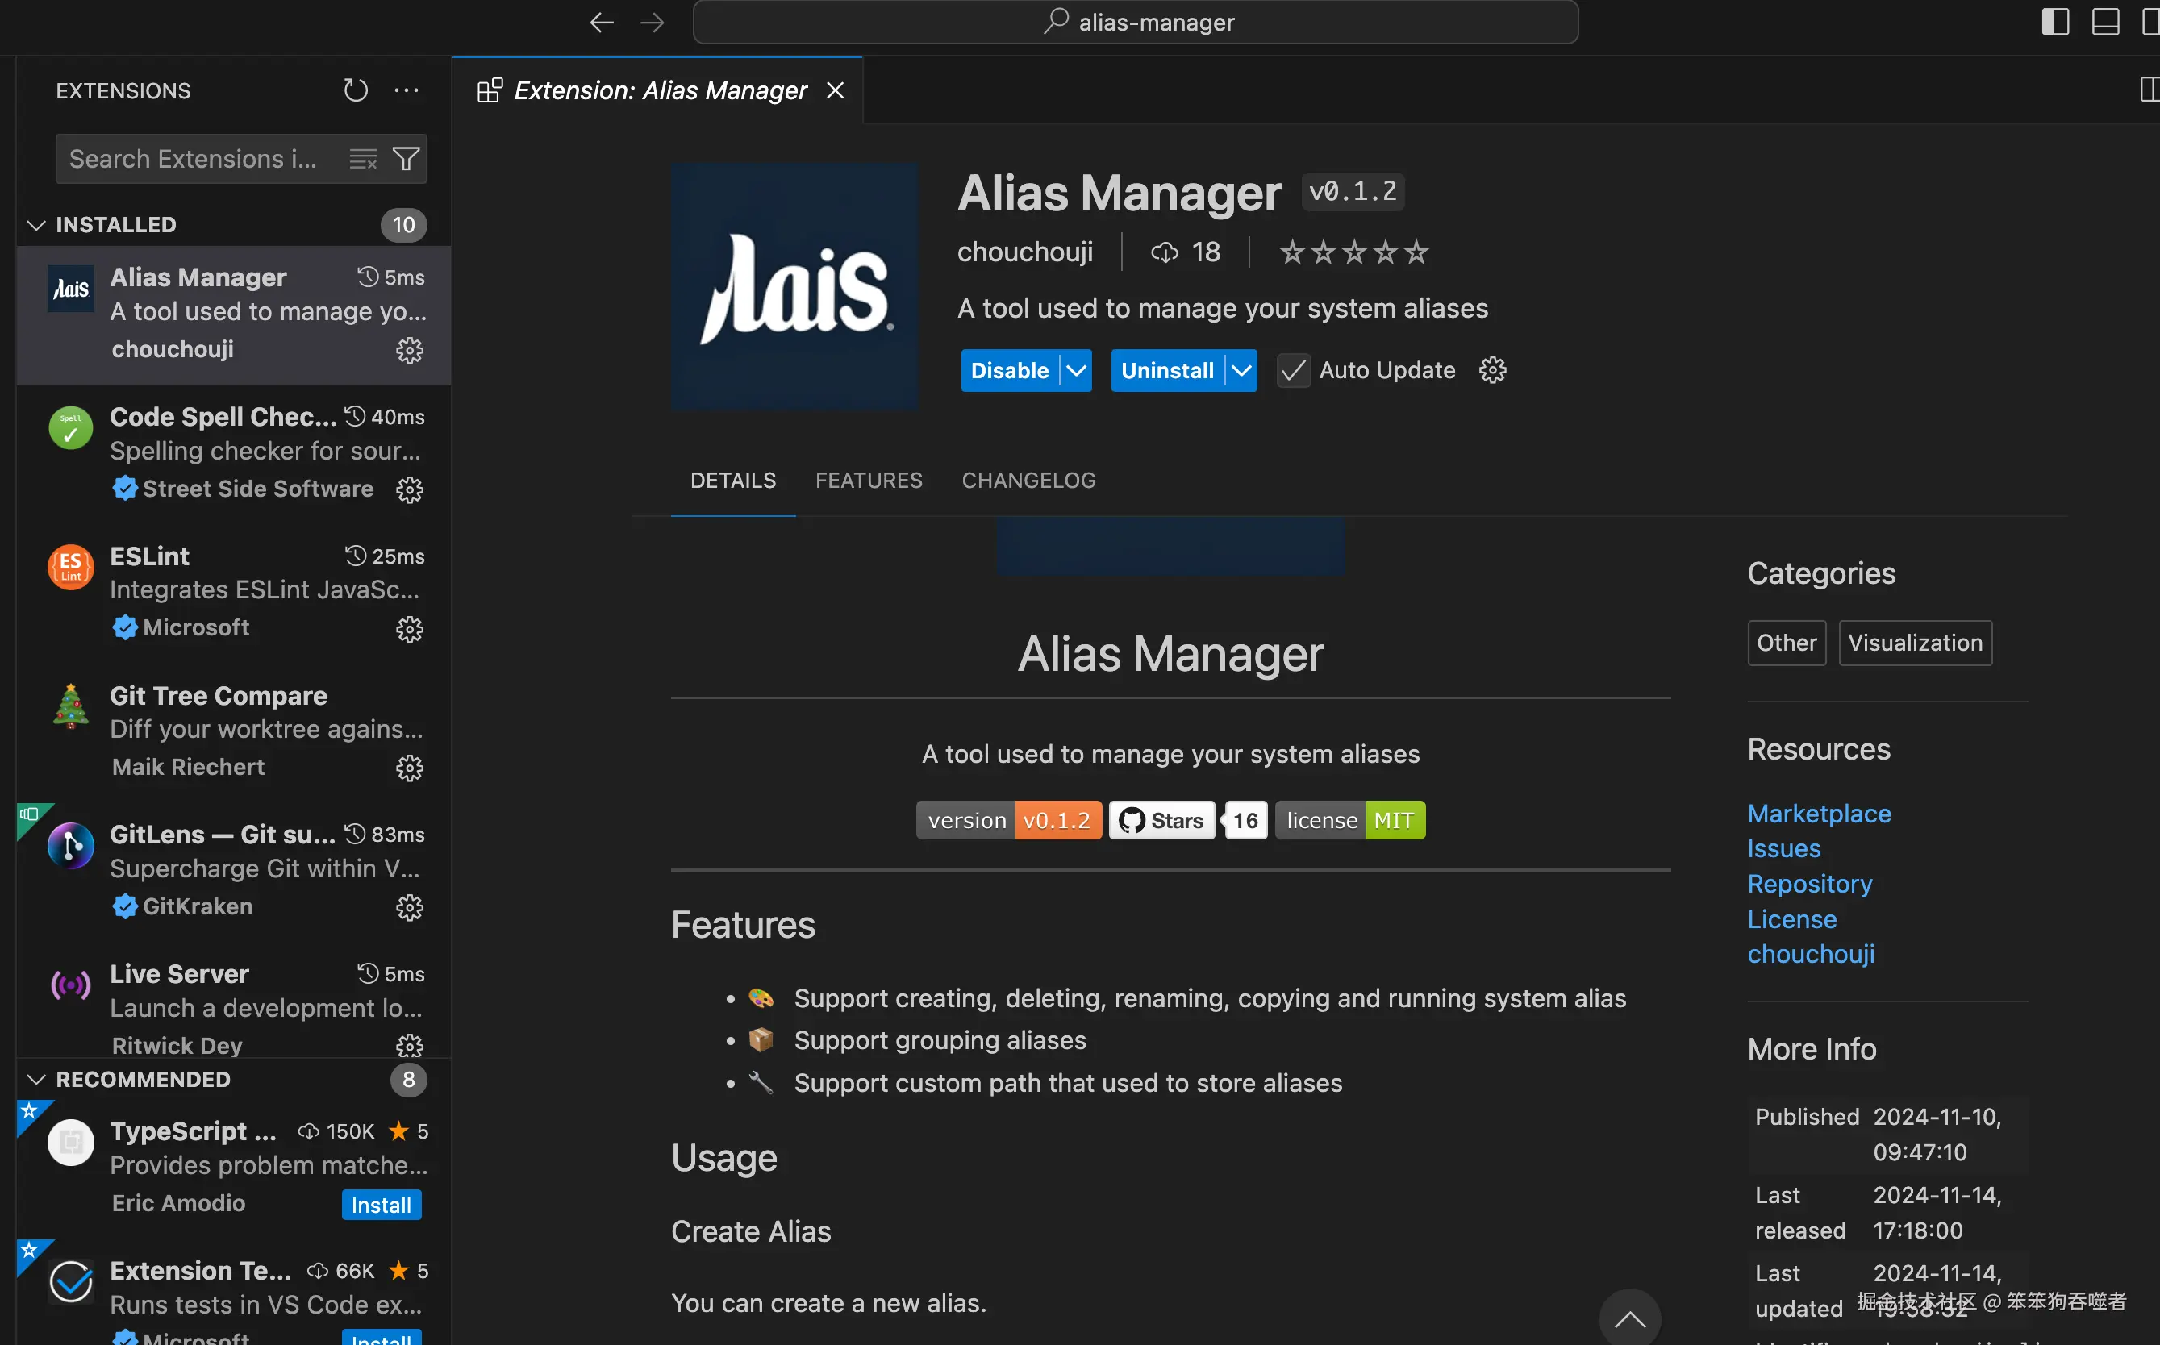The height and width of the screenshot is (1345, 2160).
Task: Install the TypeScript recommended extension
Action: (x=381, y=1205)
